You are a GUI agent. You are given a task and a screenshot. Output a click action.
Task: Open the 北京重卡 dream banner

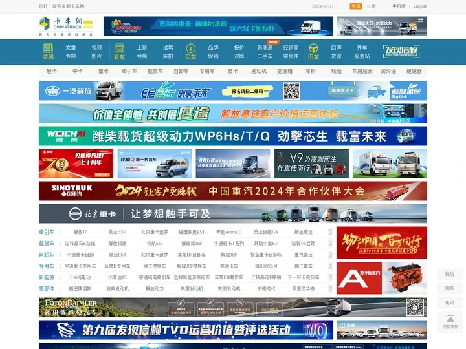[233, 213]
